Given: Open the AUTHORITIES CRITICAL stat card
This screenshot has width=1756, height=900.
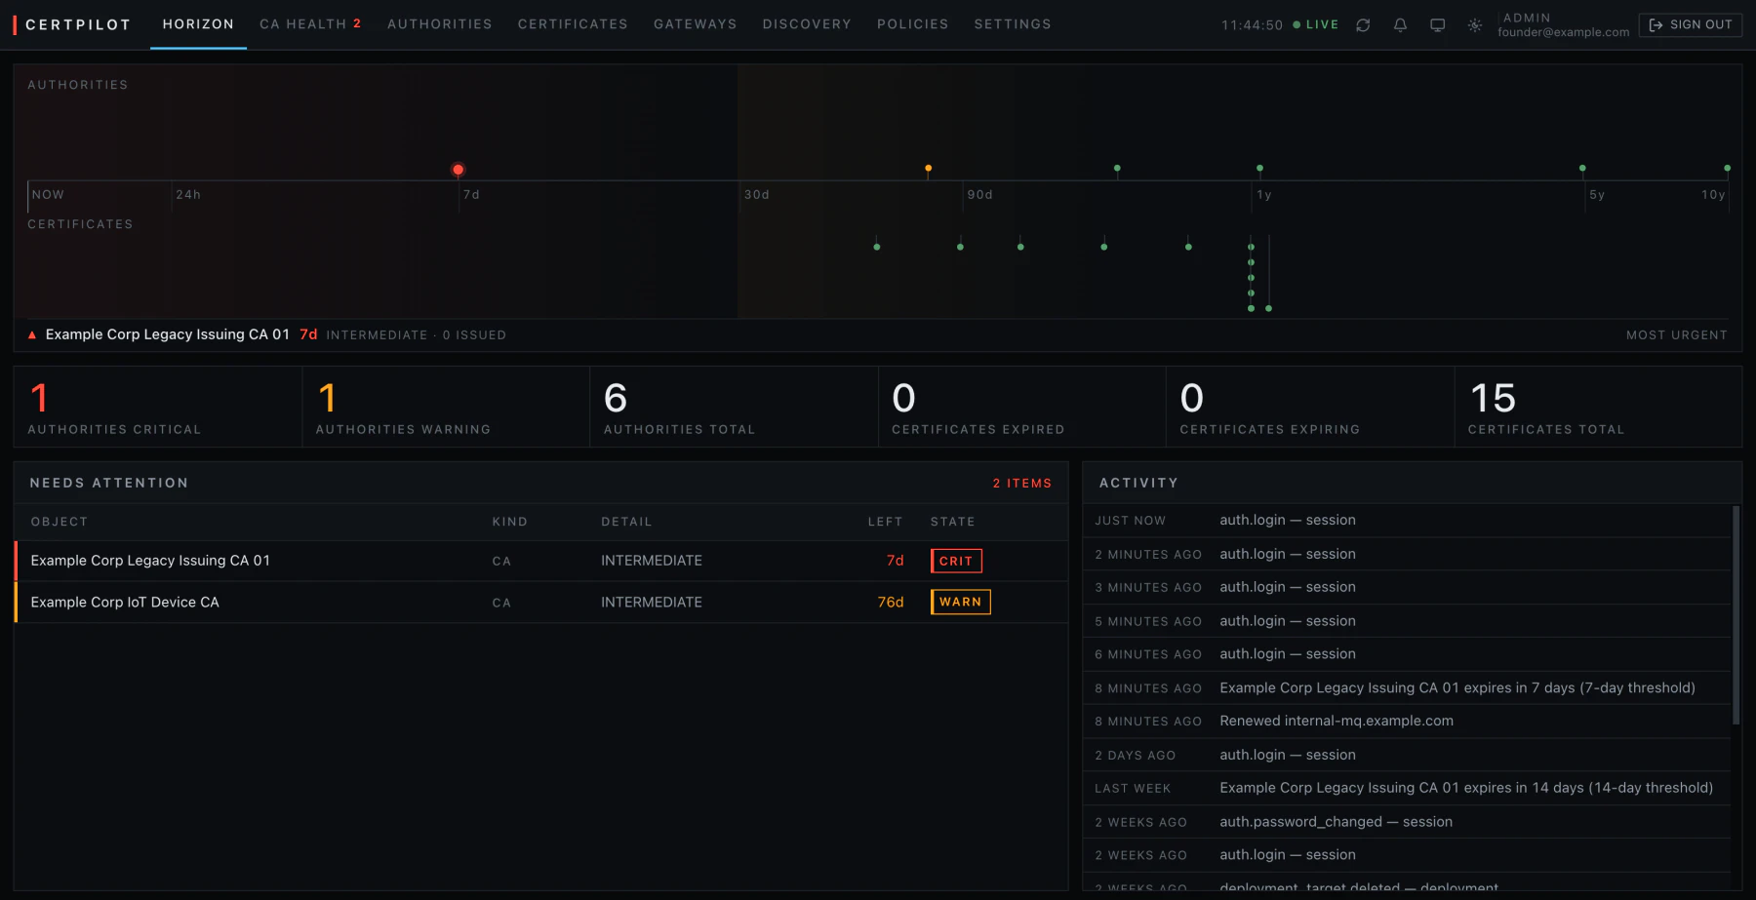Looking at the screenshot, I should click(x=158, y=407).
